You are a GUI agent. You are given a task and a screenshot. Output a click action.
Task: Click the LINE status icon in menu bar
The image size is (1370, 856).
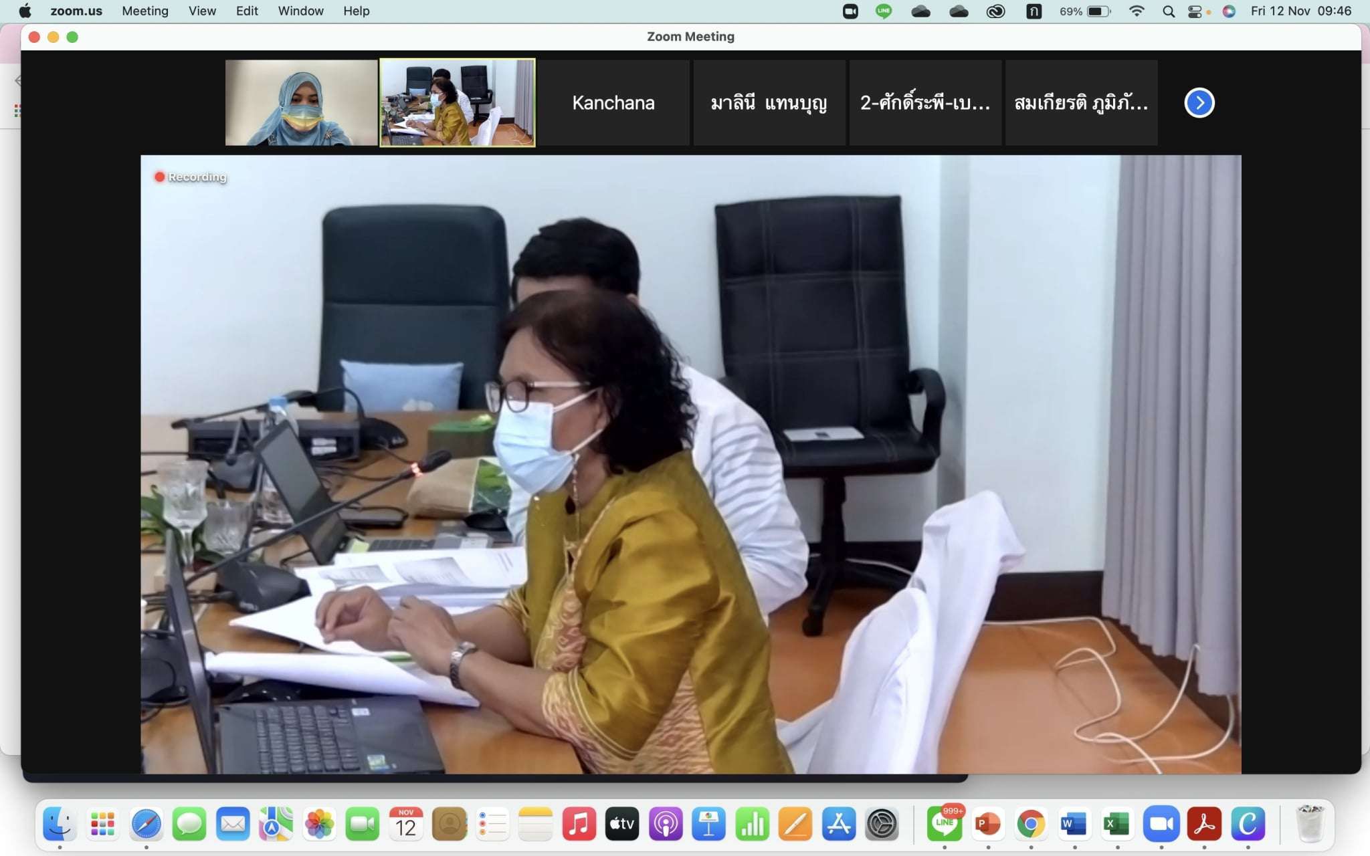pos(884,11)
